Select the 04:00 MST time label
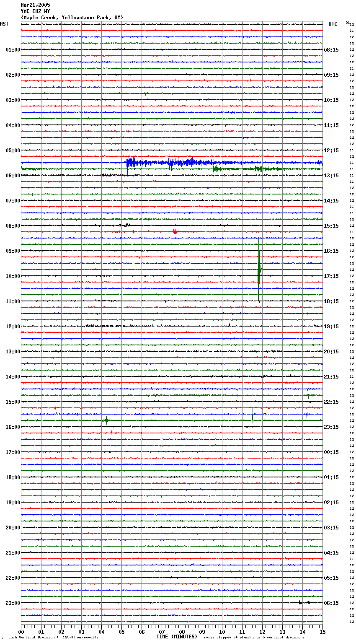 point(13,125)
